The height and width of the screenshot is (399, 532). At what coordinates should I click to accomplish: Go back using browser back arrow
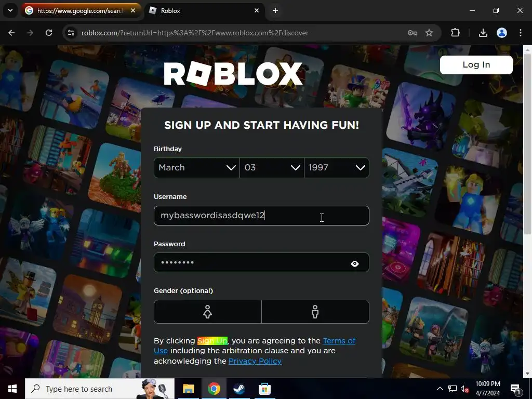tap(11, 33)
